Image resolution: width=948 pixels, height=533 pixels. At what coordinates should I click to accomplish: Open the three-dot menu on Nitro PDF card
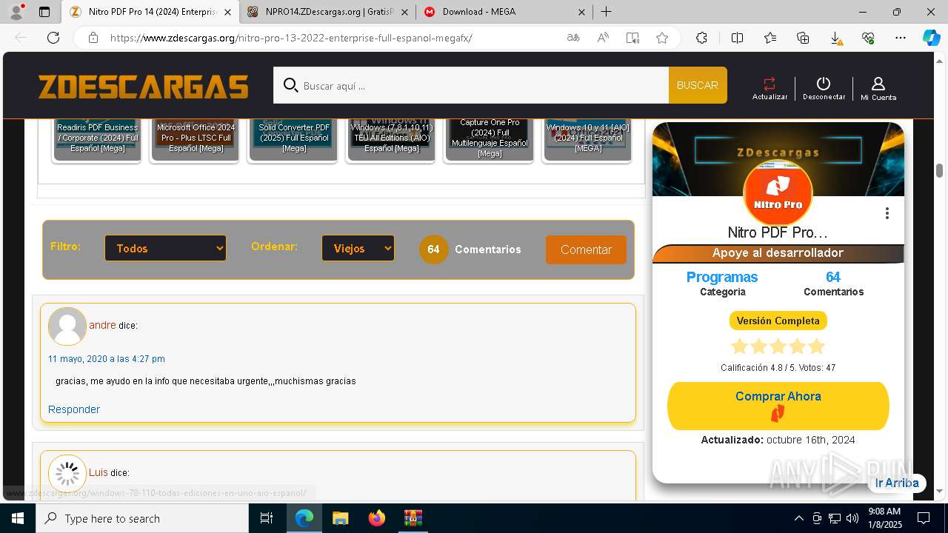(x=887, y=213)
